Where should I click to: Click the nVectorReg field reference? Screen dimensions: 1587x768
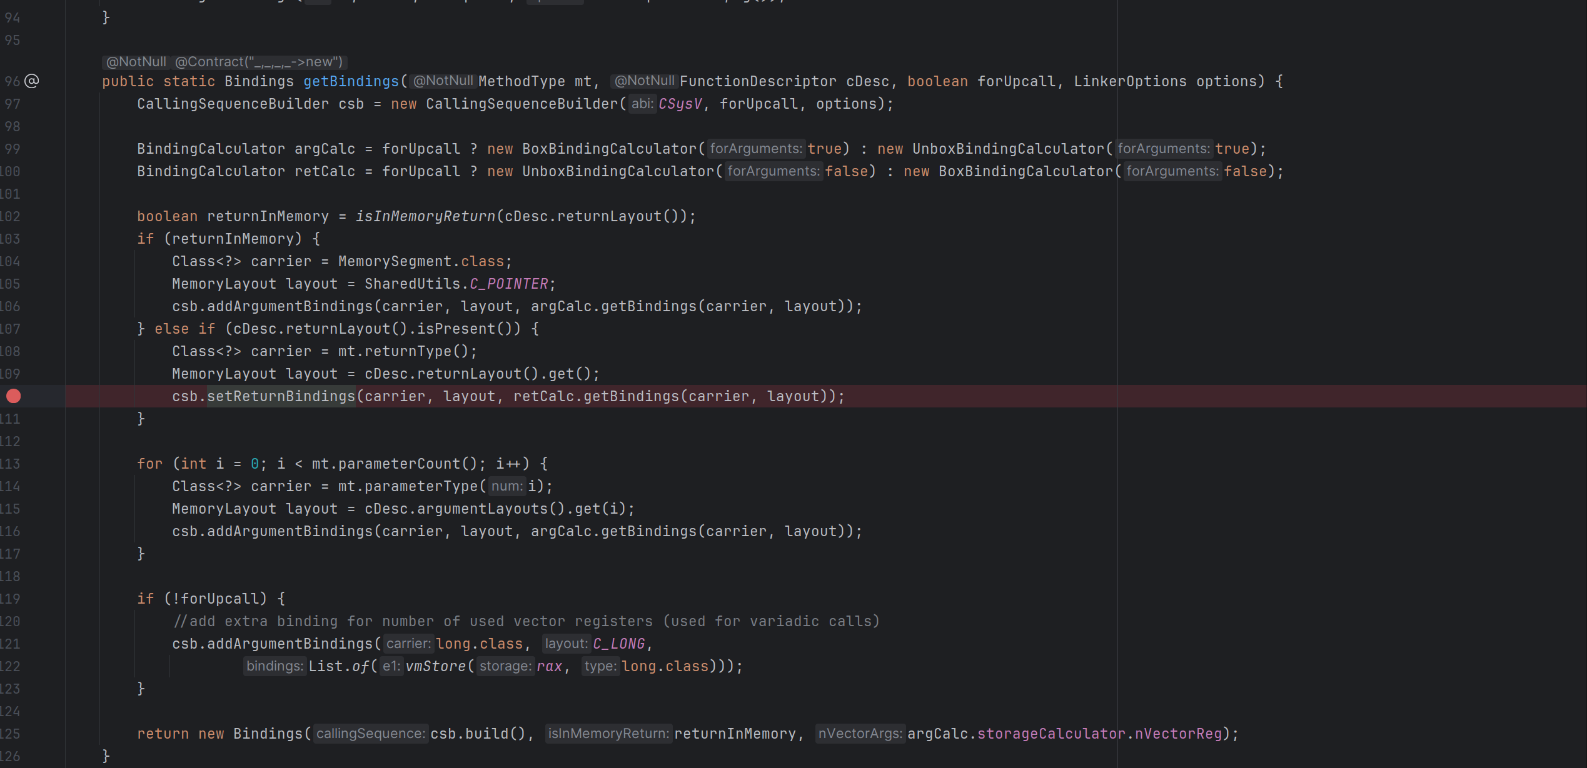(1178, 734)
